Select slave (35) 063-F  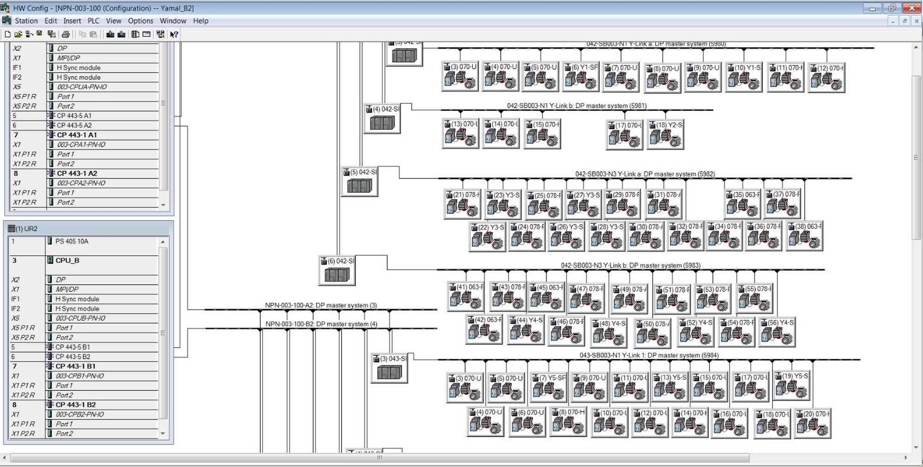tap(743, 204)
